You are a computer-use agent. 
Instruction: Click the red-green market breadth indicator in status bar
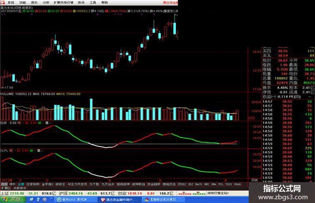pos(192,193)
